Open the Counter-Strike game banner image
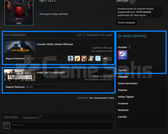Image resolution: width=168 pixels, height=134 pixels. point(20,47)
